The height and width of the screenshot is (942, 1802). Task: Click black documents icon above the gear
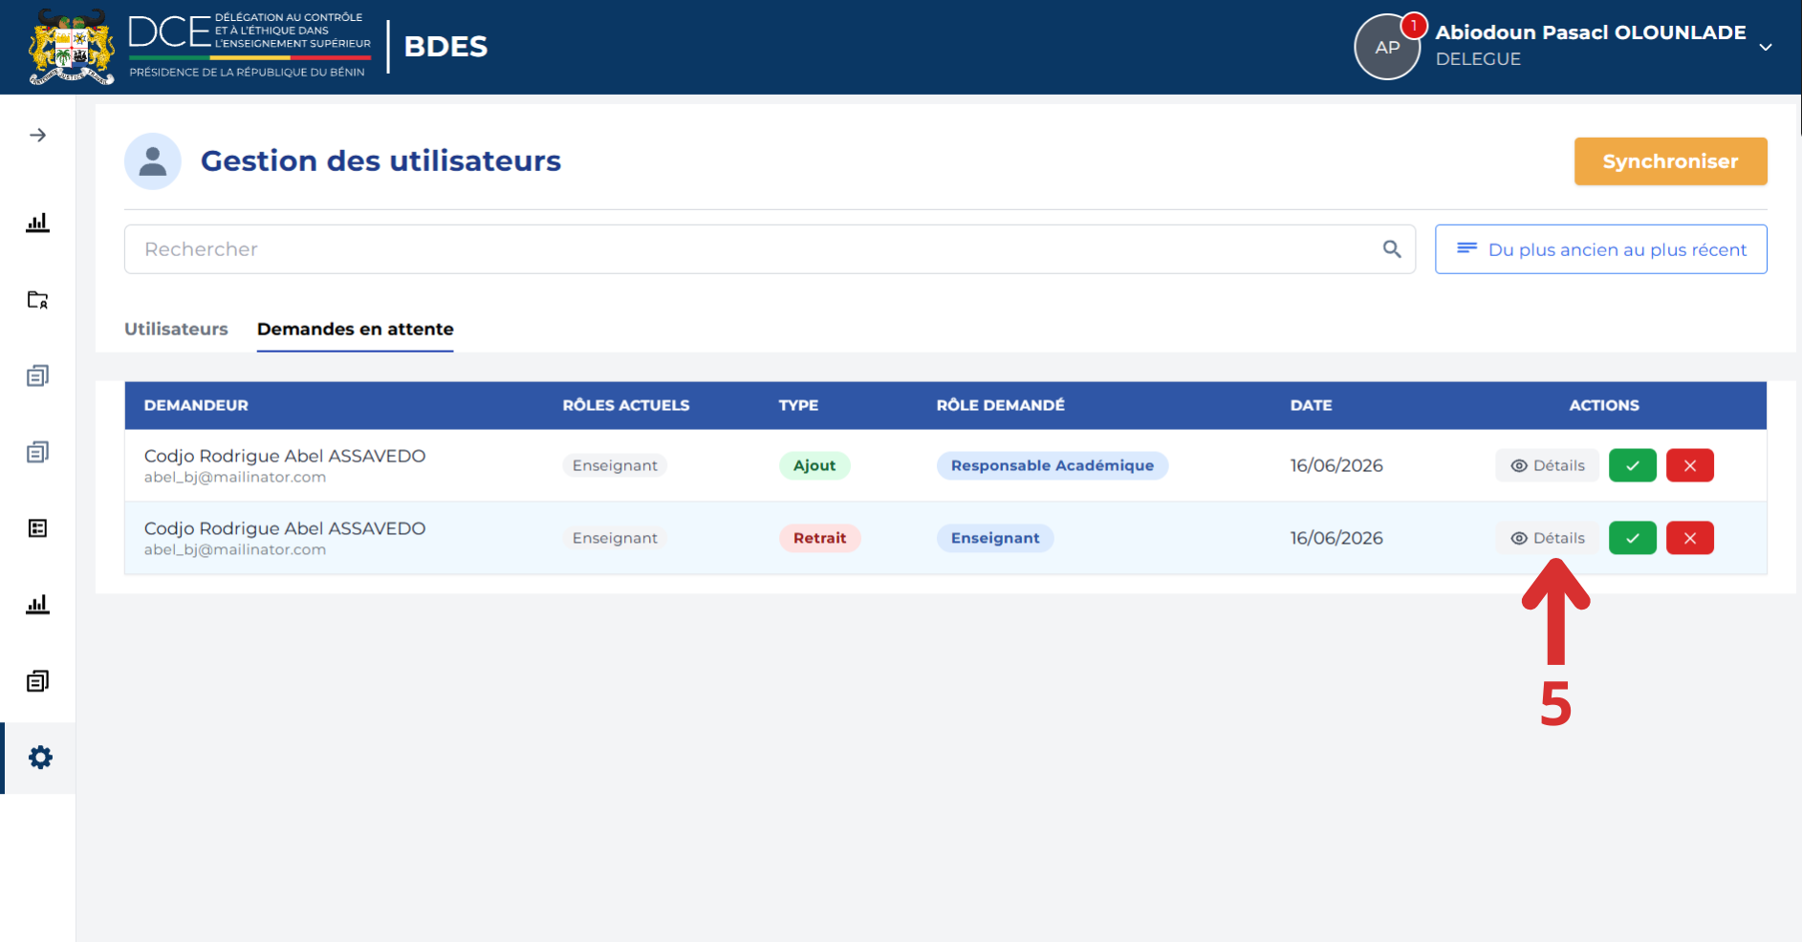tap(37, 681)
